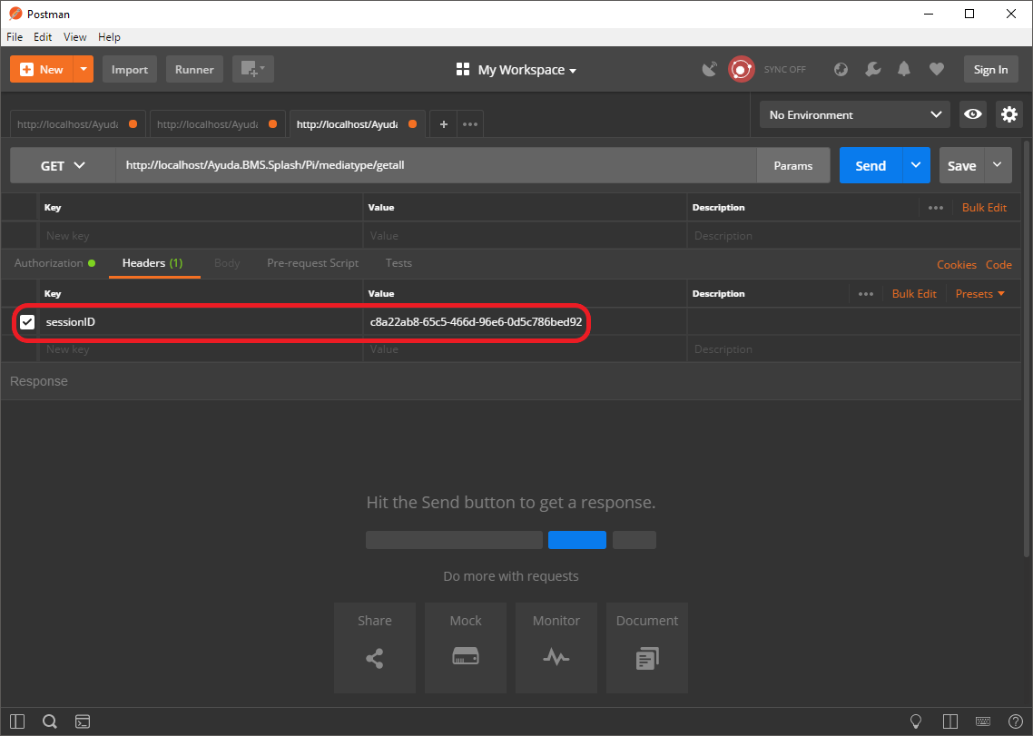Open the Presets dropdown
The width and height of the screenshot is (1033, 736).
pyautogui.click(x=979, y=294)
